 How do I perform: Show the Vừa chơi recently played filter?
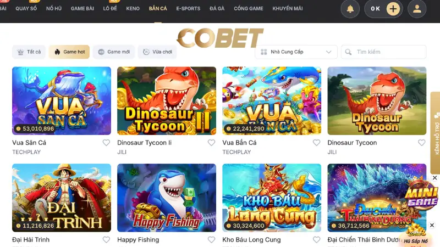click(x=157, y=52)
